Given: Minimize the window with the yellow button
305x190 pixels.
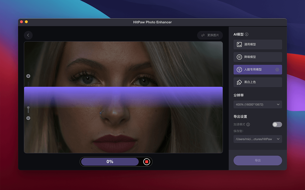Looking at the screenshot, I should 26,22.
